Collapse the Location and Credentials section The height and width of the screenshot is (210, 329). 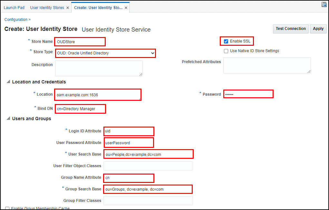point(8,82)
